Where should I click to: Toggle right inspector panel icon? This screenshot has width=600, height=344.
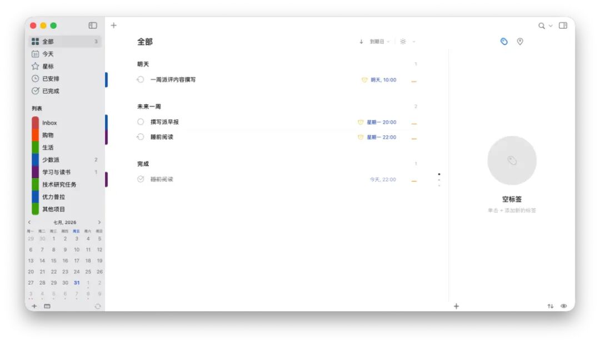563,26
